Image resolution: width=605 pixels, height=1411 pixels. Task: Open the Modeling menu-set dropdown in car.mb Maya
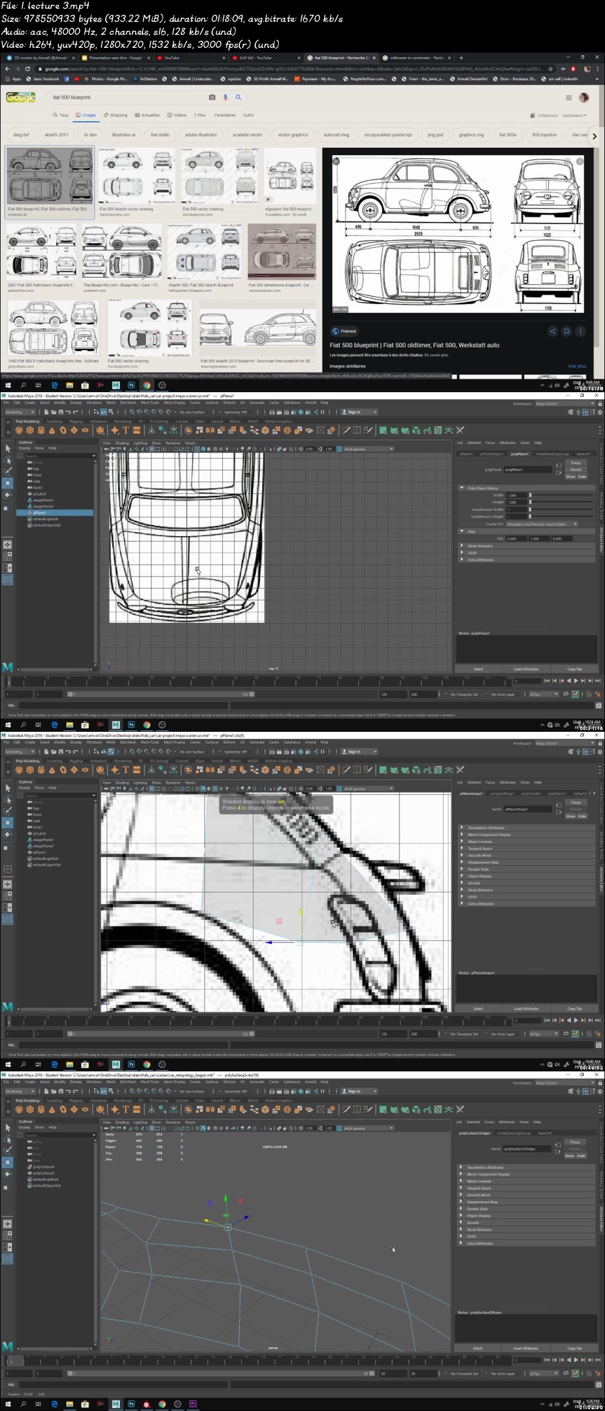(x=19, y=412)
